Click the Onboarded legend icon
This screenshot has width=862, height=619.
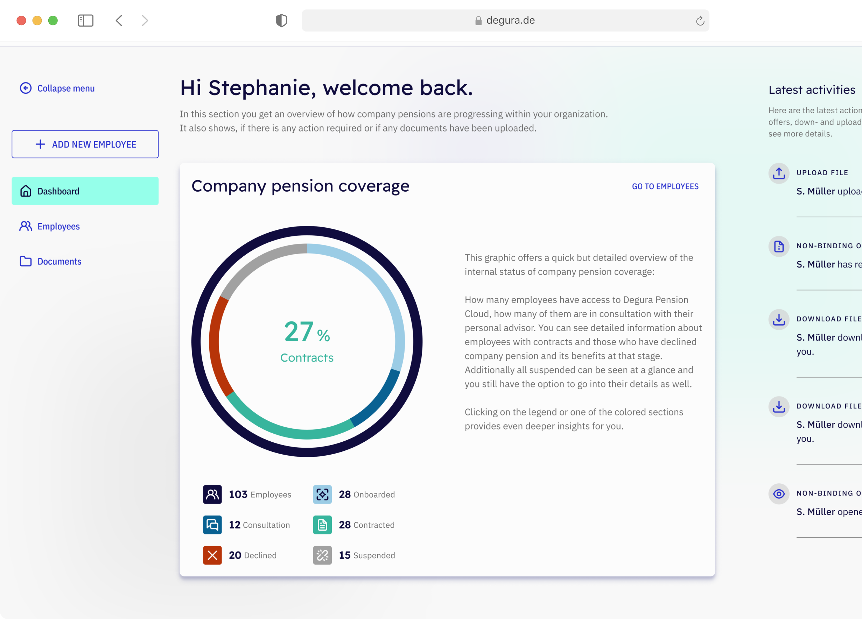[322, 494]
